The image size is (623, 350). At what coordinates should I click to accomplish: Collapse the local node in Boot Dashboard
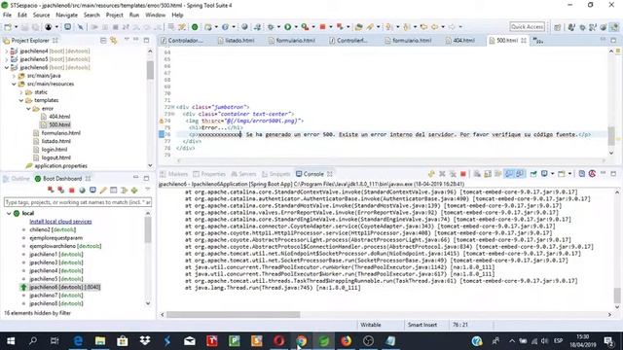[9, 214]
